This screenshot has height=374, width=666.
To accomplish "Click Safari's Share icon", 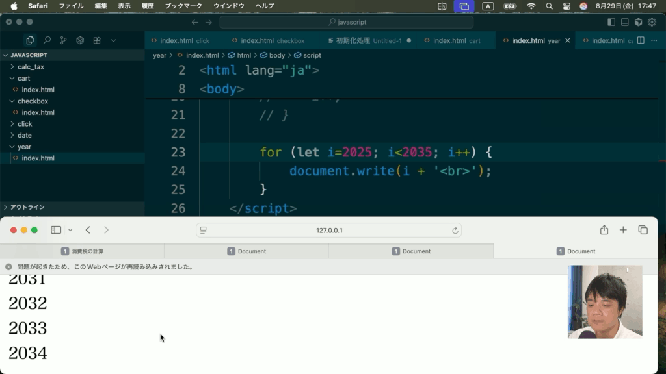I will click(604, 230).
